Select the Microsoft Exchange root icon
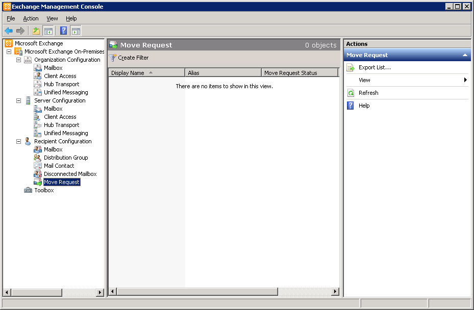This screenshot has height=310, width=474. point(9,43)
